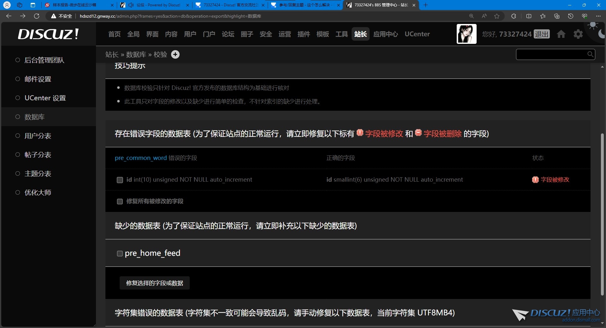Image resolution: width=606 pixels, height=328 pixels.
Task: Click the browser profile avatar icon
Action: coord(7,5)
